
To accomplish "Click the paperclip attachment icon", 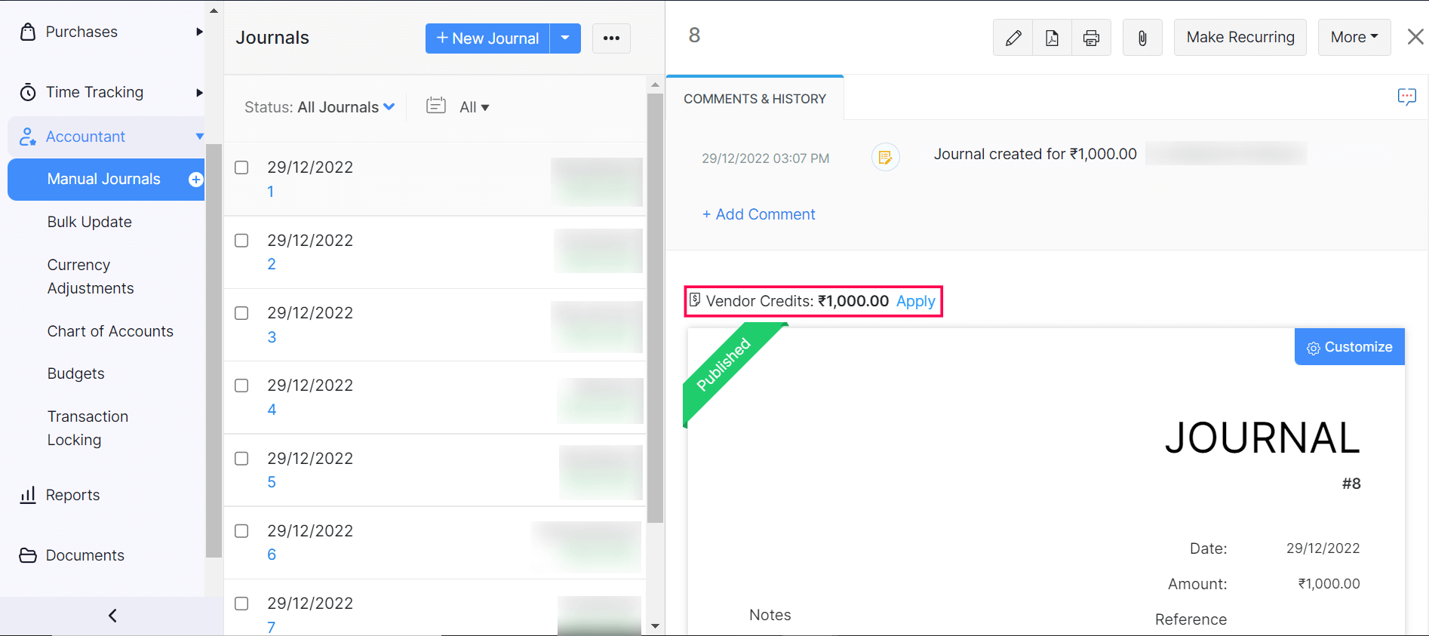I will click(1142, 38).
